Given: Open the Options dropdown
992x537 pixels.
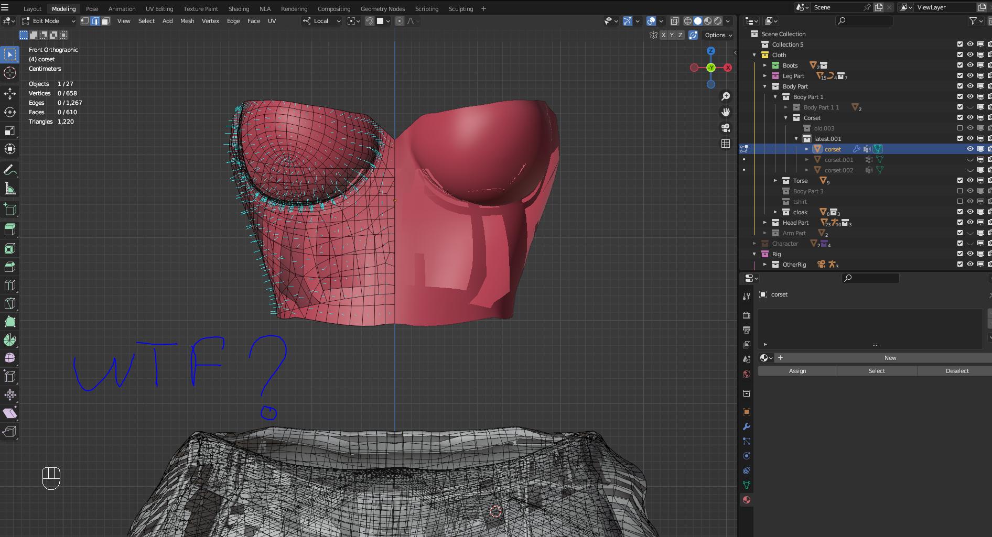Looking at the screenshot, I should (x=718, y=35).
